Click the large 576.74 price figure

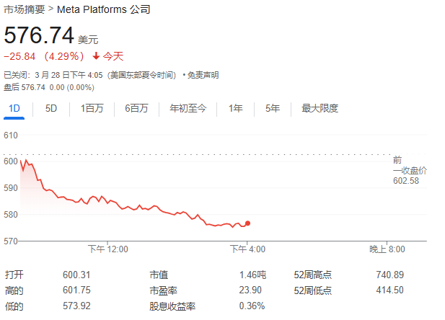[38, 36]
